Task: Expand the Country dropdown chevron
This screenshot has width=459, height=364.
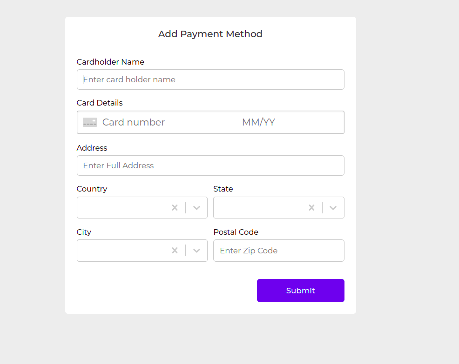Action: coord(197,208)
